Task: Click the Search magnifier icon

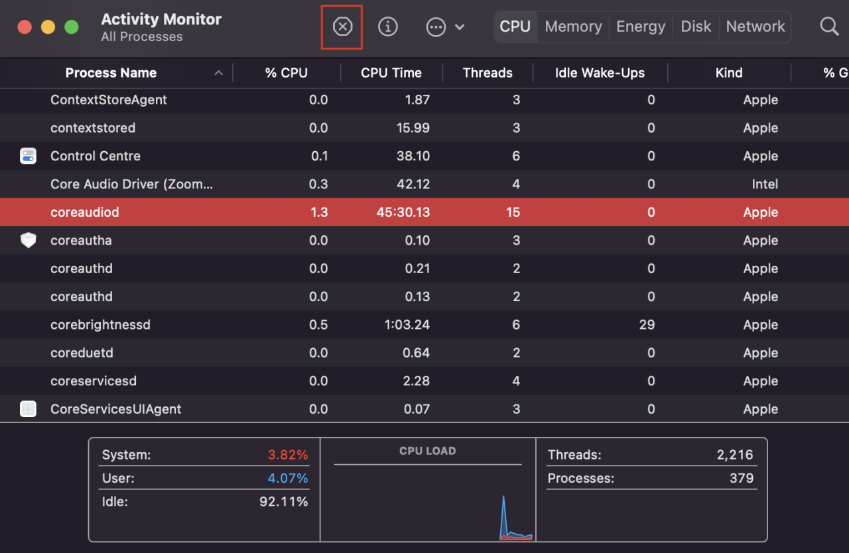Action: pos(829,27)
